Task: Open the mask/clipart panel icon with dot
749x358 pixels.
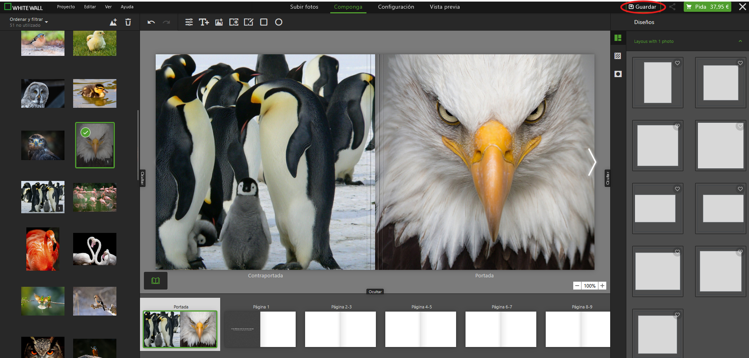Action: [x=618, y=74]
